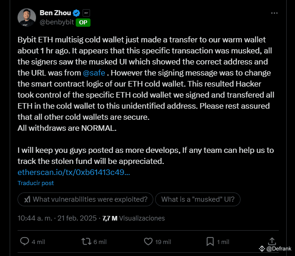Click the blue verified badge

(77, 13)
